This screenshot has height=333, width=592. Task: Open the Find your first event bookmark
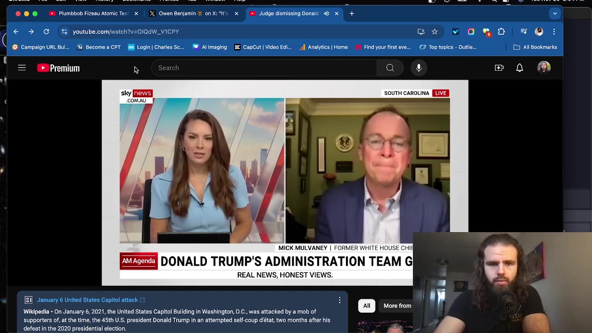[x=382, y=47]
